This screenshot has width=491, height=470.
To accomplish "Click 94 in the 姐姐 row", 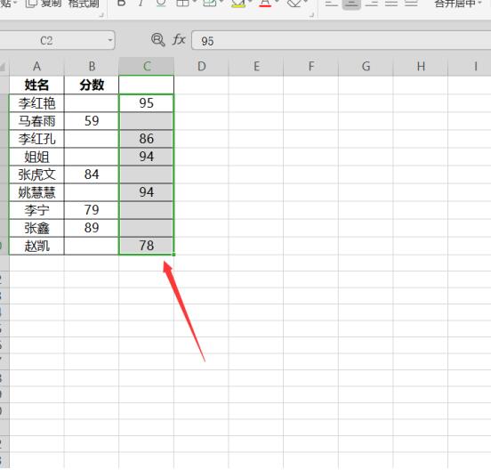I will coord(147,157).
